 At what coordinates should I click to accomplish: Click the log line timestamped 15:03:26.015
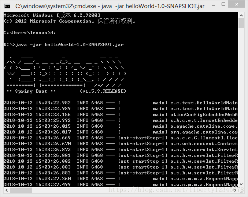pyautogui.click(x=121, y=126)
